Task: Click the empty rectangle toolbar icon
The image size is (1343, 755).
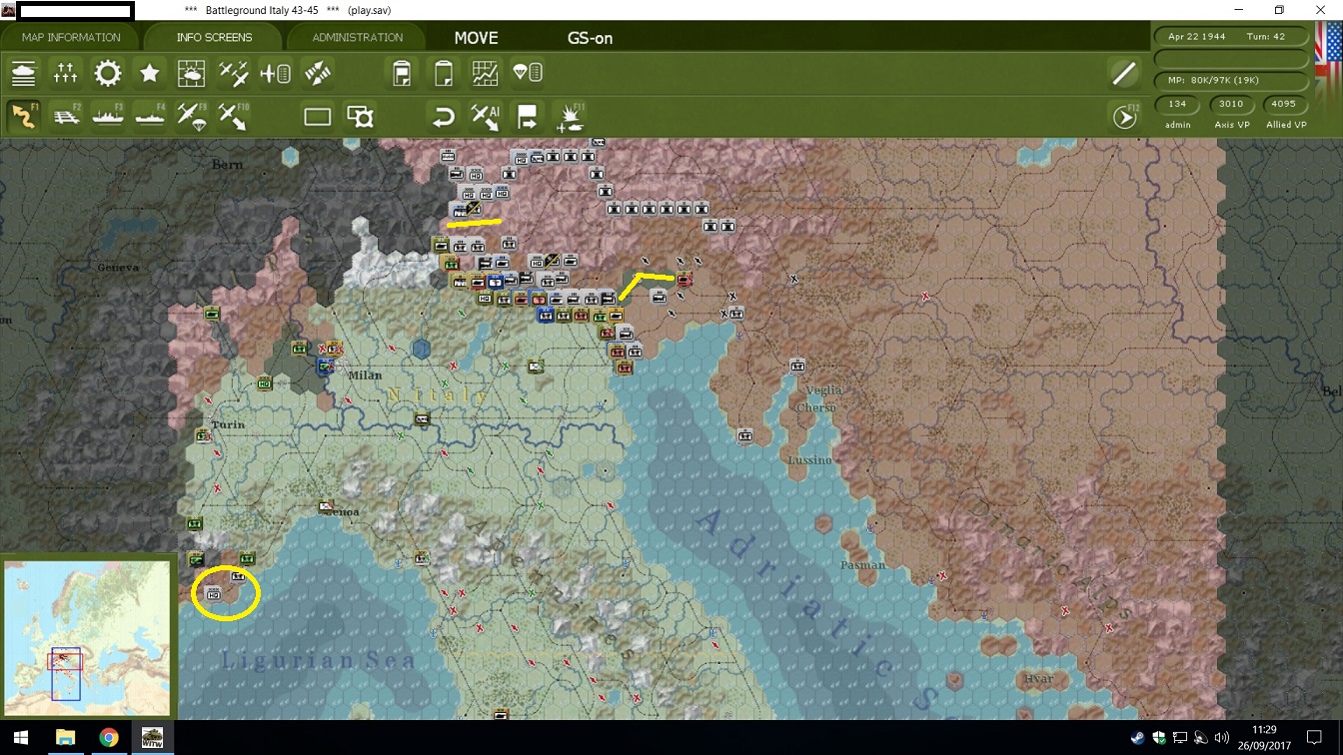Action: (318, 116)
